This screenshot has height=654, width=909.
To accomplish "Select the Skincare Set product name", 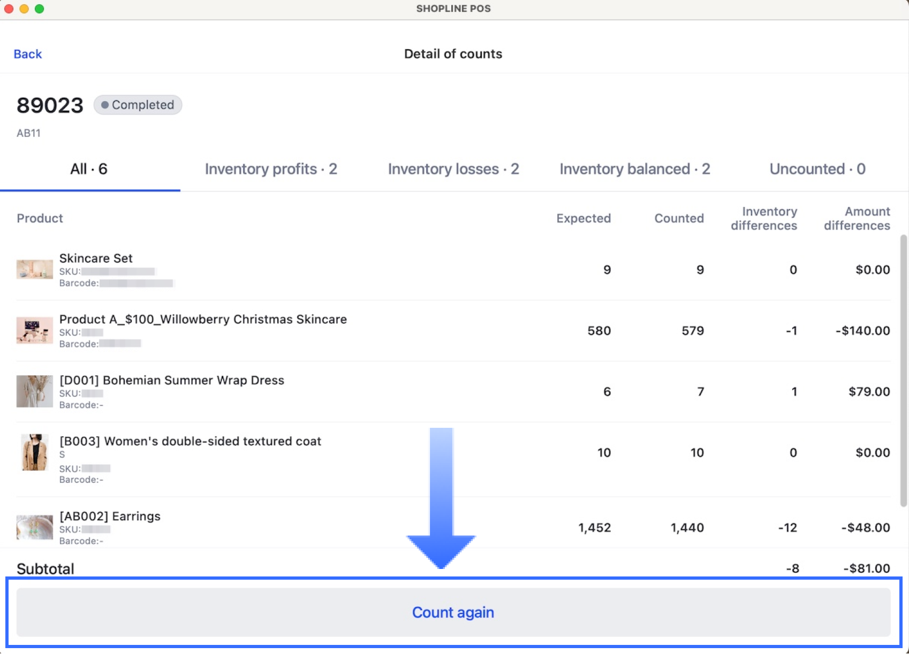I will (96, 258).
